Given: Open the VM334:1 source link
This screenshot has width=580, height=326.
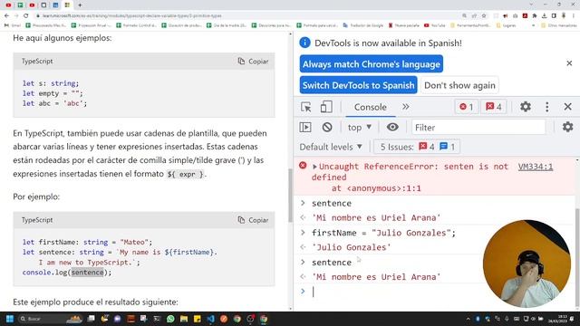Looking at the screenshot, I should click(x=536, y=167).
